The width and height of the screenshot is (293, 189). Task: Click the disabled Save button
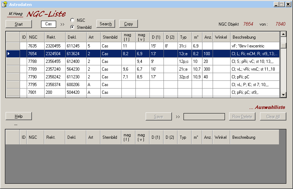point(159,117)
